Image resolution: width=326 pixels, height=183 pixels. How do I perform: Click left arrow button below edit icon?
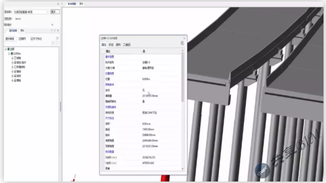point(53,43)
